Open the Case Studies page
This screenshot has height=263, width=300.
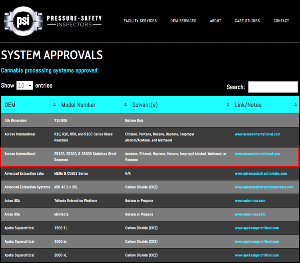(247, 21)
